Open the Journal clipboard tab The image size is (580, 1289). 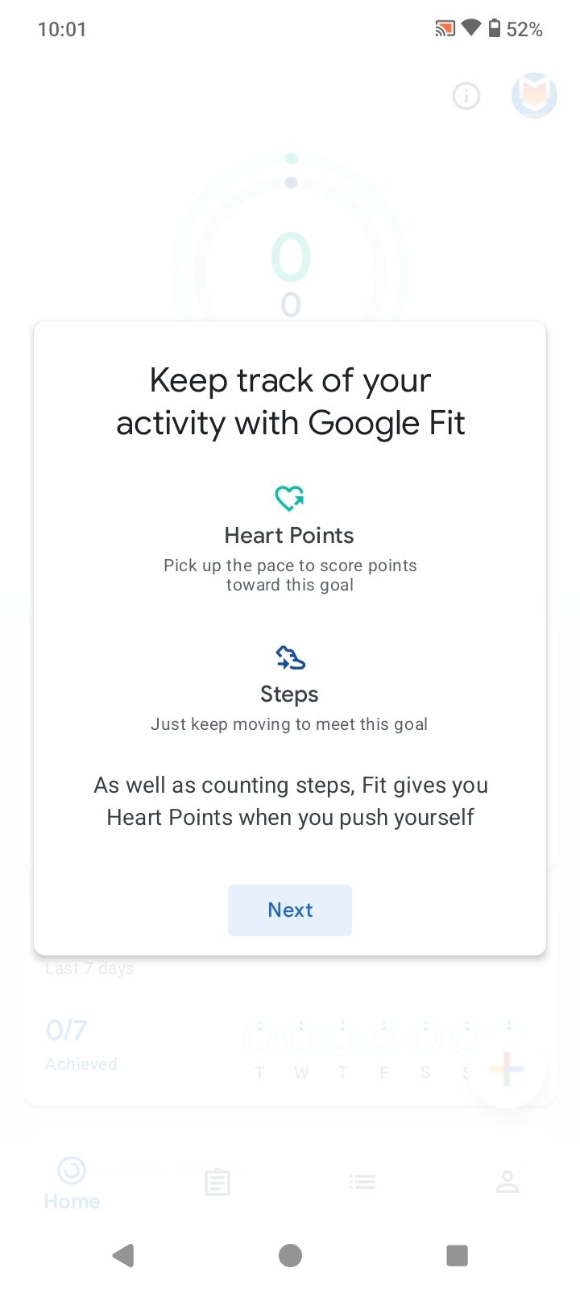[x=217, y=1183]
